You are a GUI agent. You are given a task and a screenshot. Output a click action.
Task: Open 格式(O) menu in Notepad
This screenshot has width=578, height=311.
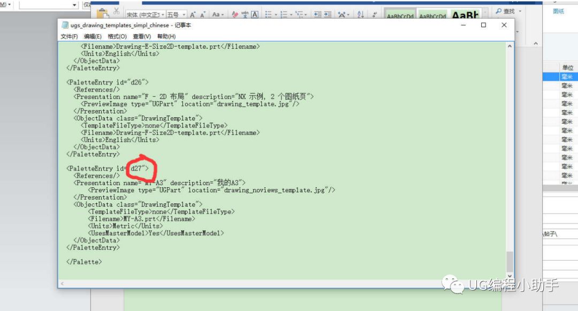click(x=117, y=36)
